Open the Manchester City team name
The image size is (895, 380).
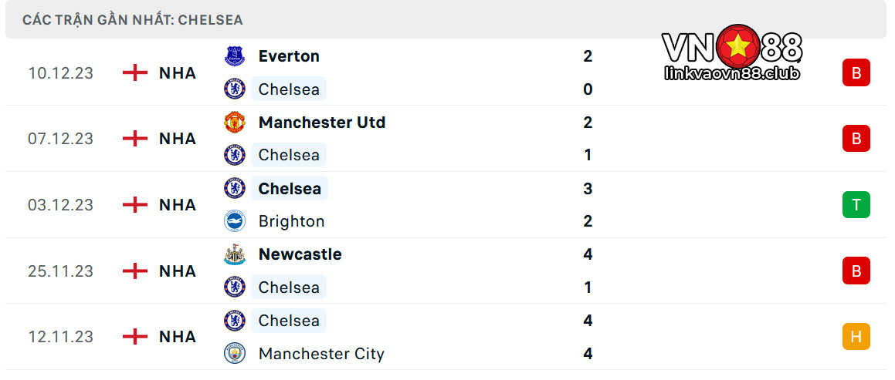321,354
